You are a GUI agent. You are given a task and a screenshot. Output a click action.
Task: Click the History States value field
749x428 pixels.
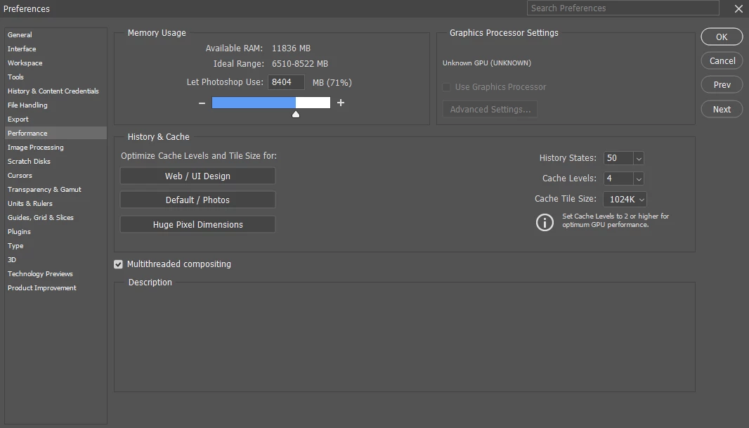[x=618, y=158]
